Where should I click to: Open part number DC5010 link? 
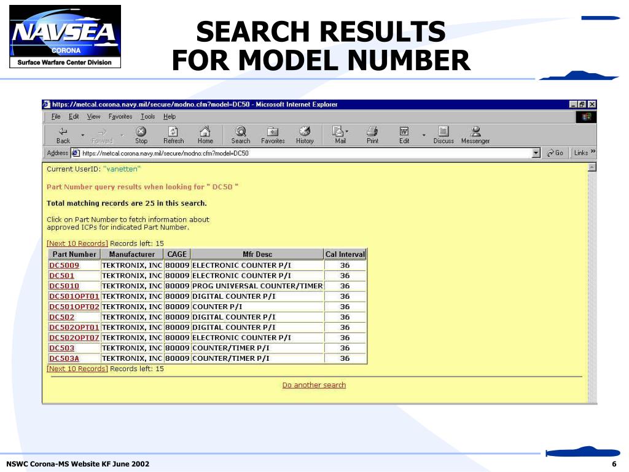(64, 286)
